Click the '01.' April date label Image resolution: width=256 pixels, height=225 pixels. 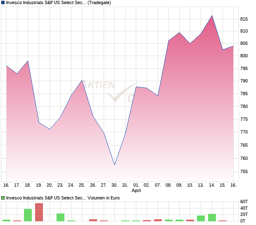136,185
